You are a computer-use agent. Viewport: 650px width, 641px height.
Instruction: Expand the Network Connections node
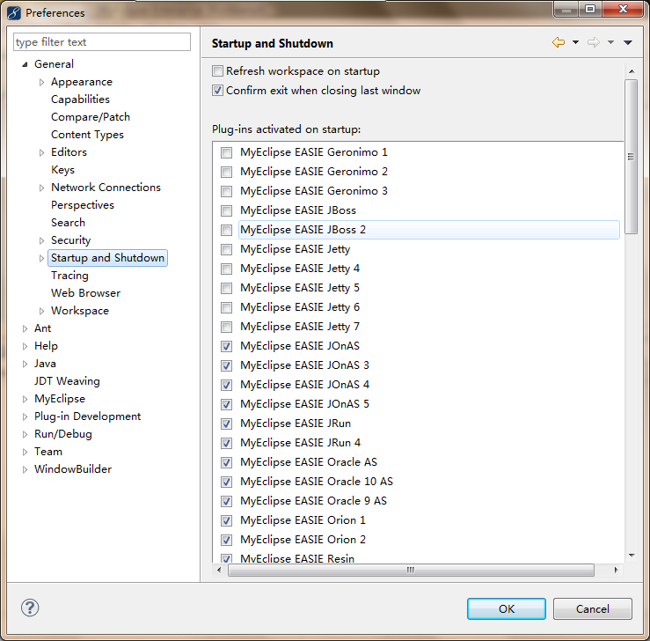(41, 188)
